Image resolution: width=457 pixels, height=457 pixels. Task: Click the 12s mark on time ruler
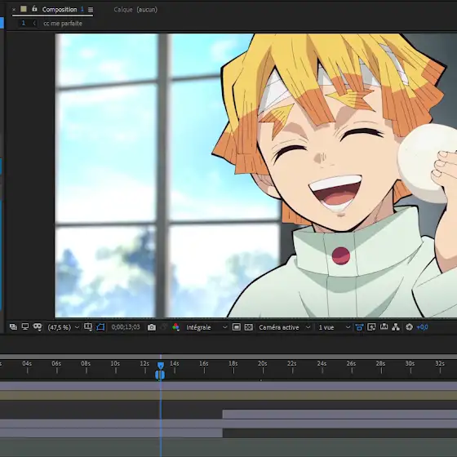[x=145, y=364]
